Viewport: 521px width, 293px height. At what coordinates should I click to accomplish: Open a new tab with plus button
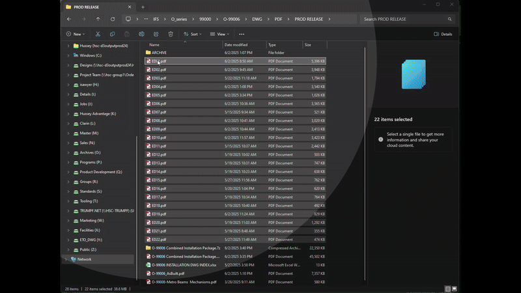click(x=143, y=7)
